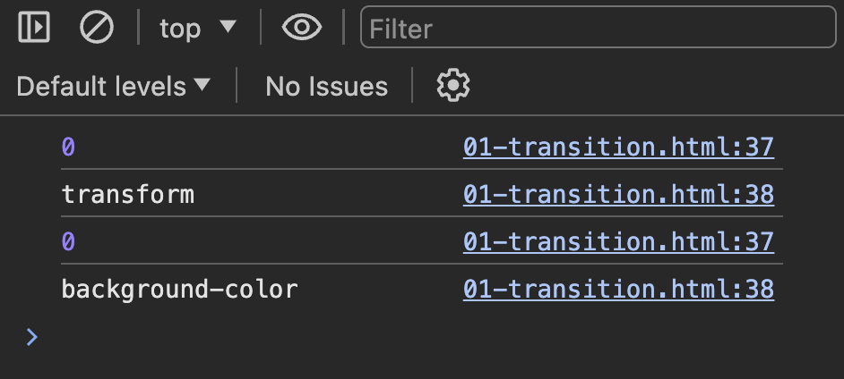Click the dropdown arrow next to top
Image resolution: width=844 pixels, height=379 pixels.
(228, 28)
